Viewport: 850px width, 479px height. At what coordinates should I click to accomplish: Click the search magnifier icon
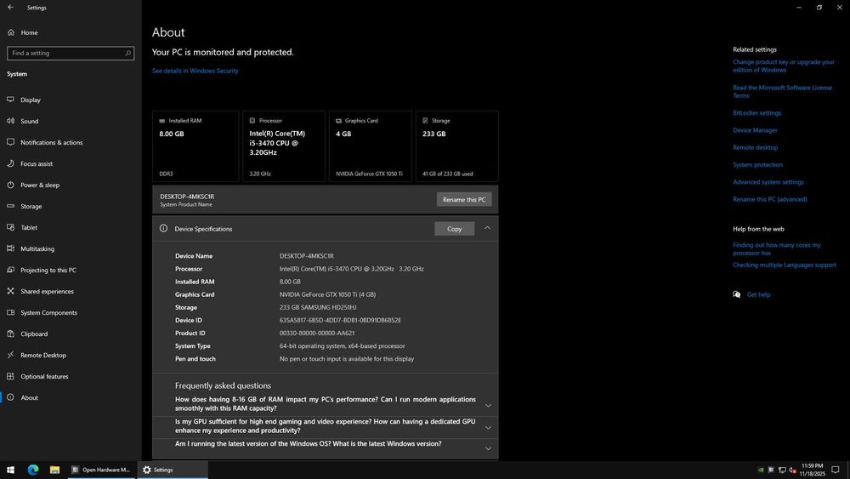click(x=128, y=53)
